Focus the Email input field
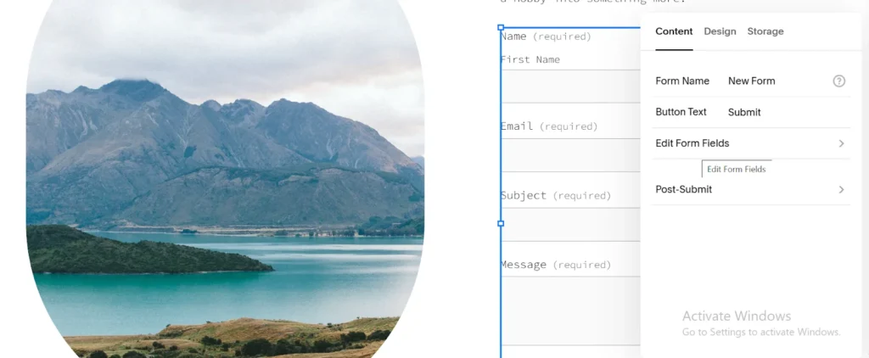The image size is (869, 358). (570, 155)
